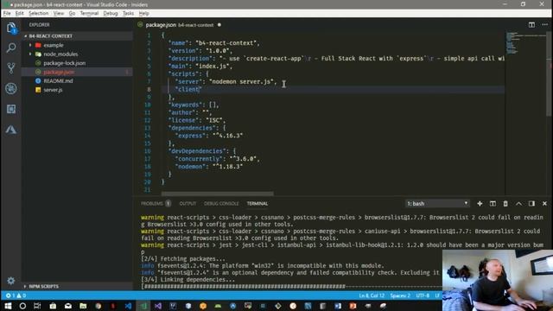Open the Azure view in activity bar
Image resolution: width=553 pixels, height=311 pixels.
click(11, 130)
